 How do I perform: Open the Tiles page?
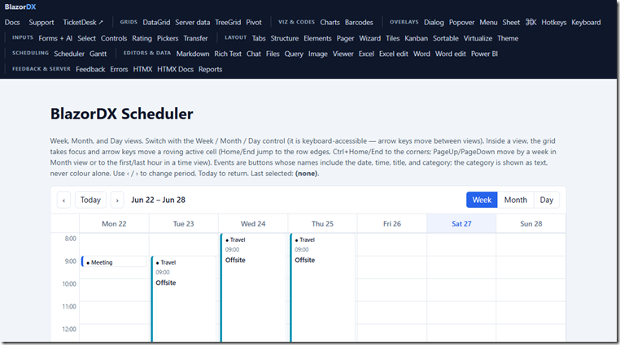(393, 38)
